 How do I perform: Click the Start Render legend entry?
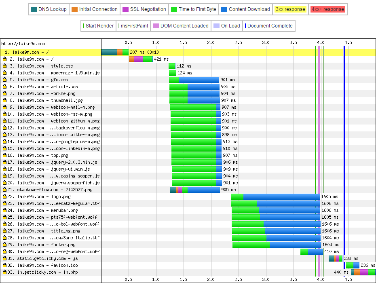[x=98, y=26]
